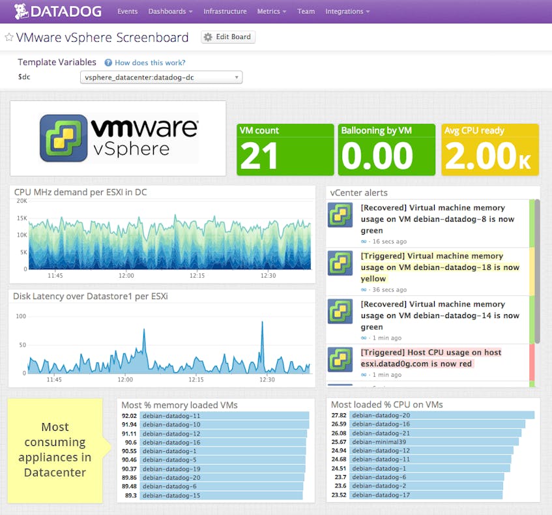
Task: Select CPU bar debian-datadog-12 at 24.94
Action: (x=431, y=450)
